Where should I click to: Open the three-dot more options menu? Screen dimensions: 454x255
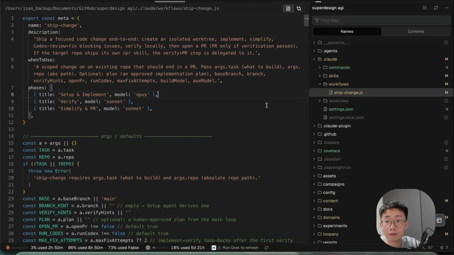pos(447,8)
